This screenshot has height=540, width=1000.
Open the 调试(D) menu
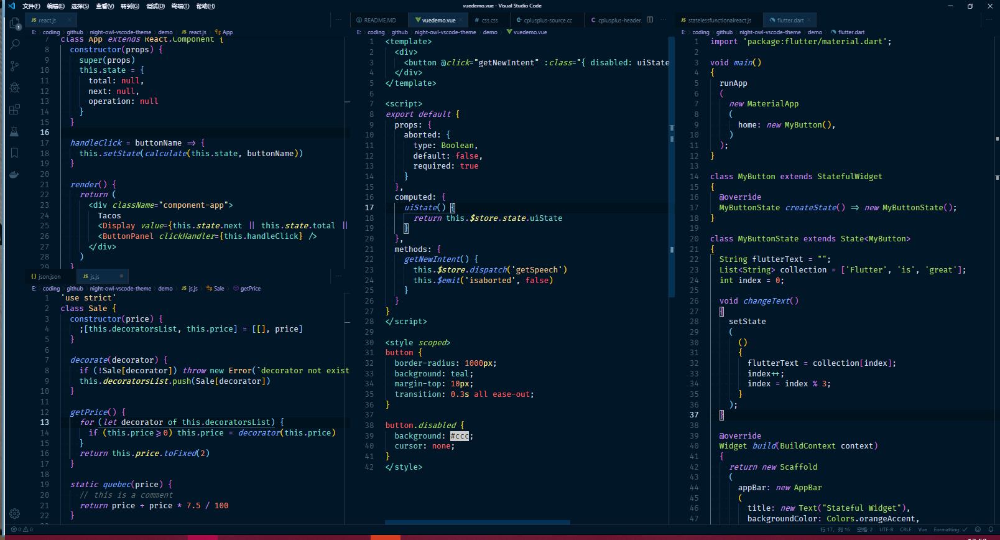tap(155, 6)
